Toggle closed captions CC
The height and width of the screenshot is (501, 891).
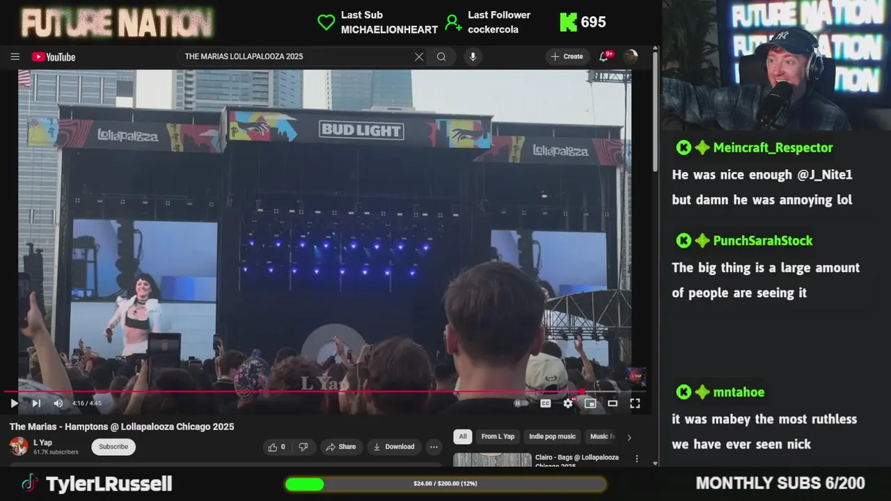(546, 403)
